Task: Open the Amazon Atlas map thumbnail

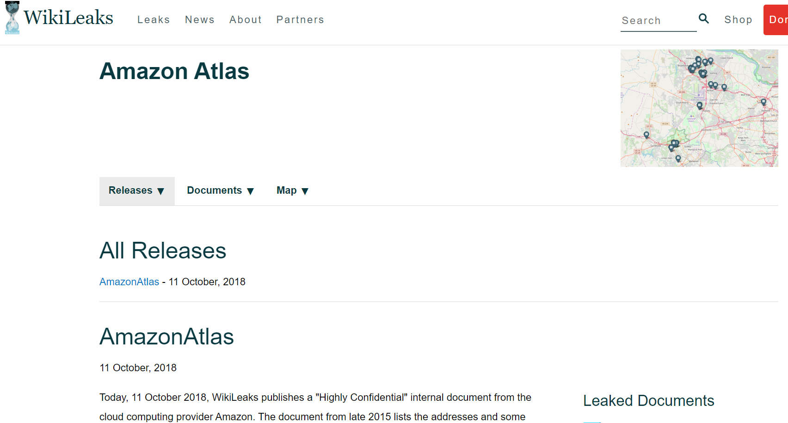Action: pyautogui.click(x=699, y=108)
